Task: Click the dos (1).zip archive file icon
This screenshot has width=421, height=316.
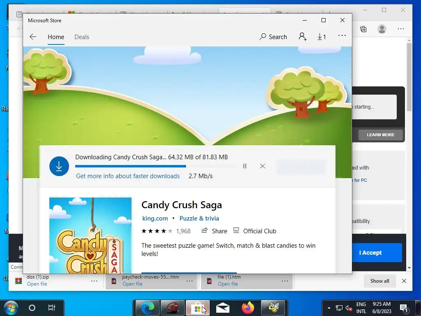Action: click(x=19, y=281)
